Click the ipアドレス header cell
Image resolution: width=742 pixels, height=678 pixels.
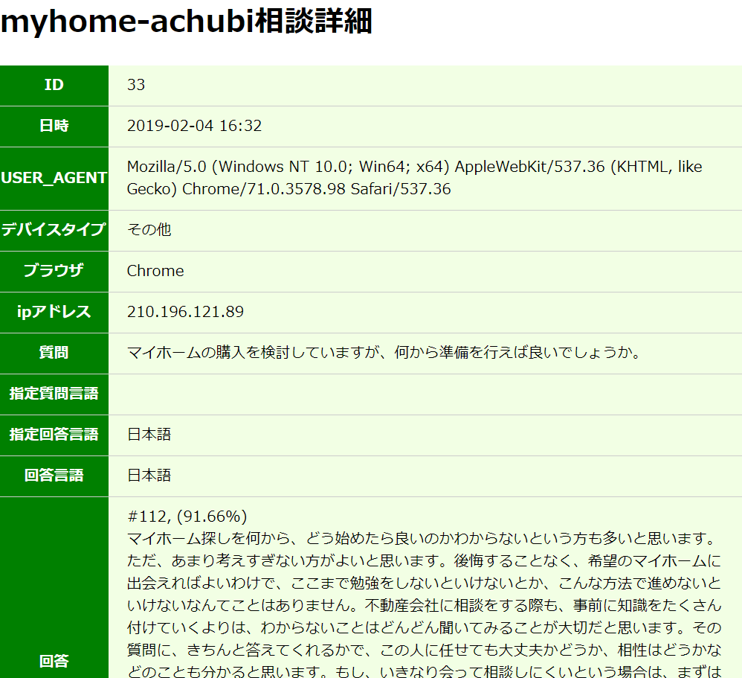pyautogui.click(x=54, y=312)
